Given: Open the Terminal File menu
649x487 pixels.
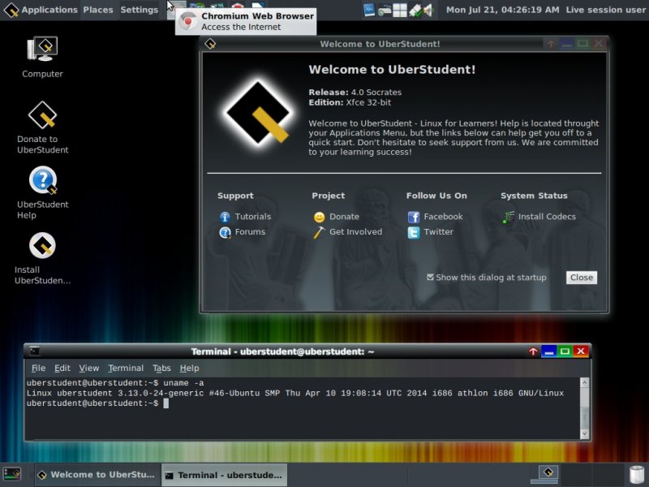Looking at the screenshot, I should click(38, 368).
